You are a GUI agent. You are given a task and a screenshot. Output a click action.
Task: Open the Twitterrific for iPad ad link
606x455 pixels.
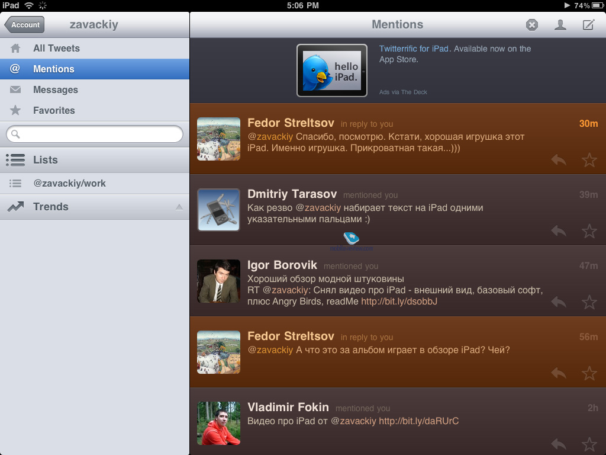[x=414, y=49]
